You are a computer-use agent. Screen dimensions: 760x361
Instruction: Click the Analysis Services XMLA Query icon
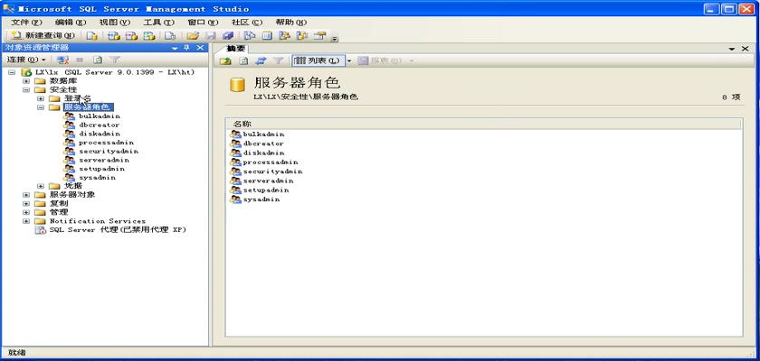(x=150, y=36)
